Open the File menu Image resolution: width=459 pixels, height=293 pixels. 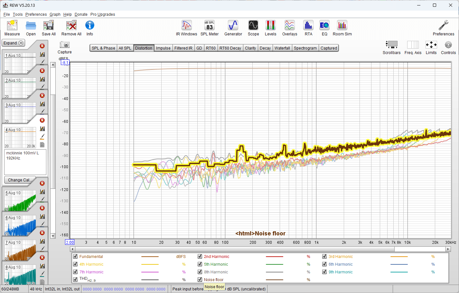tap(7, 14)
